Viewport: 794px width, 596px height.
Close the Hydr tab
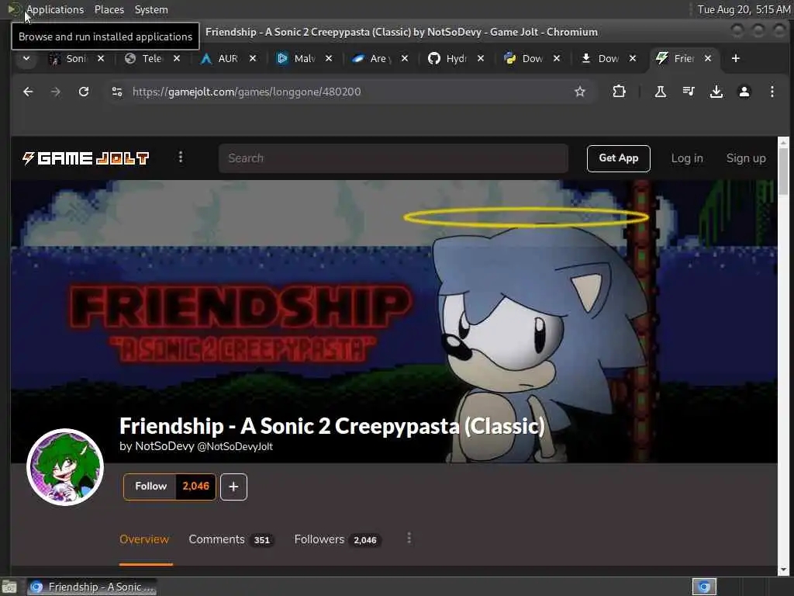tap(481, 58)
